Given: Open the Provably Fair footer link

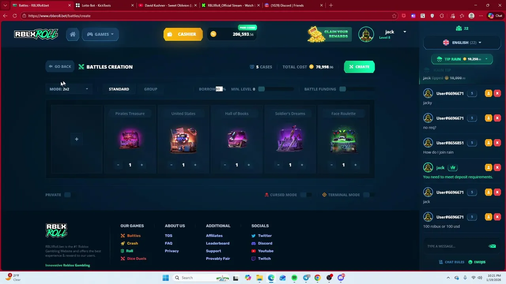Looking at the screenshot, I should [218, 259].
